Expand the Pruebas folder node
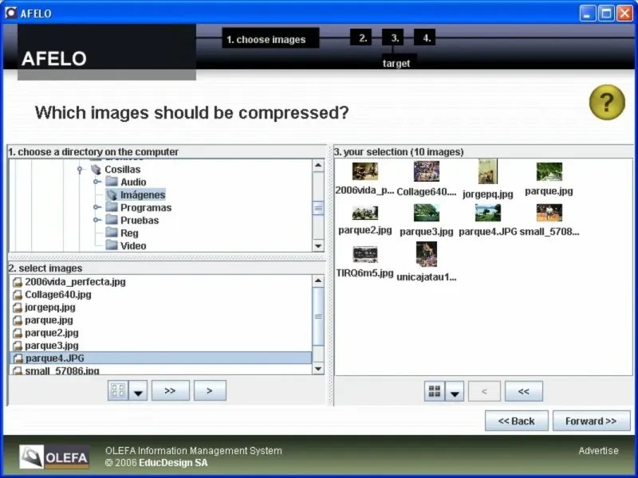The image size is (638, 478). pos(96,220)
